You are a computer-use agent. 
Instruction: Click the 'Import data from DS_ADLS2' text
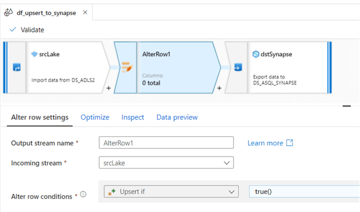pyautogui.click(x=63, y=80)
